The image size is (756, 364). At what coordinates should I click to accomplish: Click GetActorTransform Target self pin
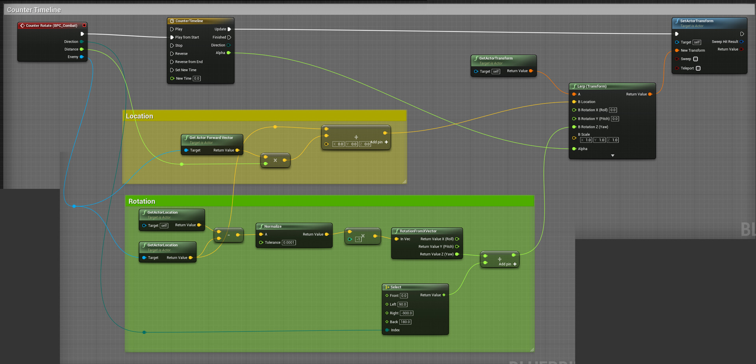click(x=476, y=72)
